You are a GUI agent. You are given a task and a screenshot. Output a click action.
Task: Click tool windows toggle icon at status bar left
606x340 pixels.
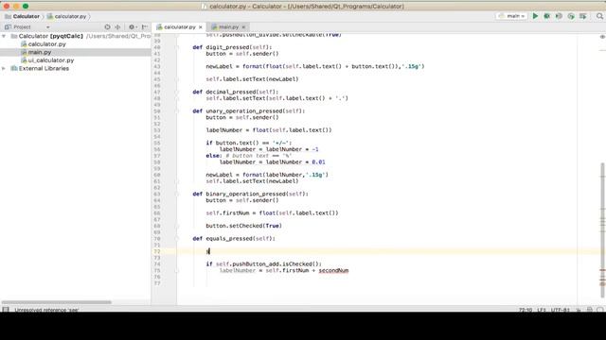(x=6, y=310)
